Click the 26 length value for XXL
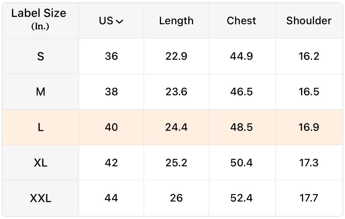The height and width of the screenshot is (219, 345). [176, 198]
